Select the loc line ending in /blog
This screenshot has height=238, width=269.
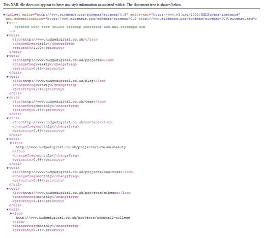coord(59,81)
